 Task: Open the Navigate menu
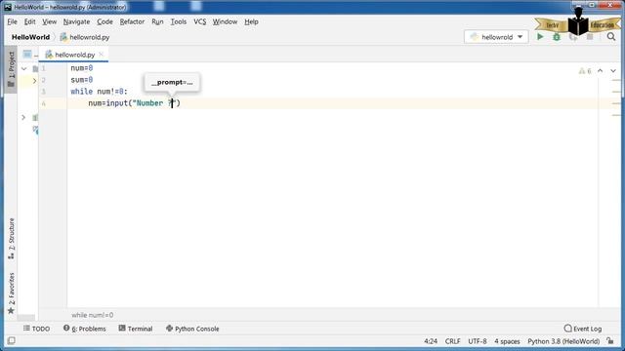click(x=76, y=21)
